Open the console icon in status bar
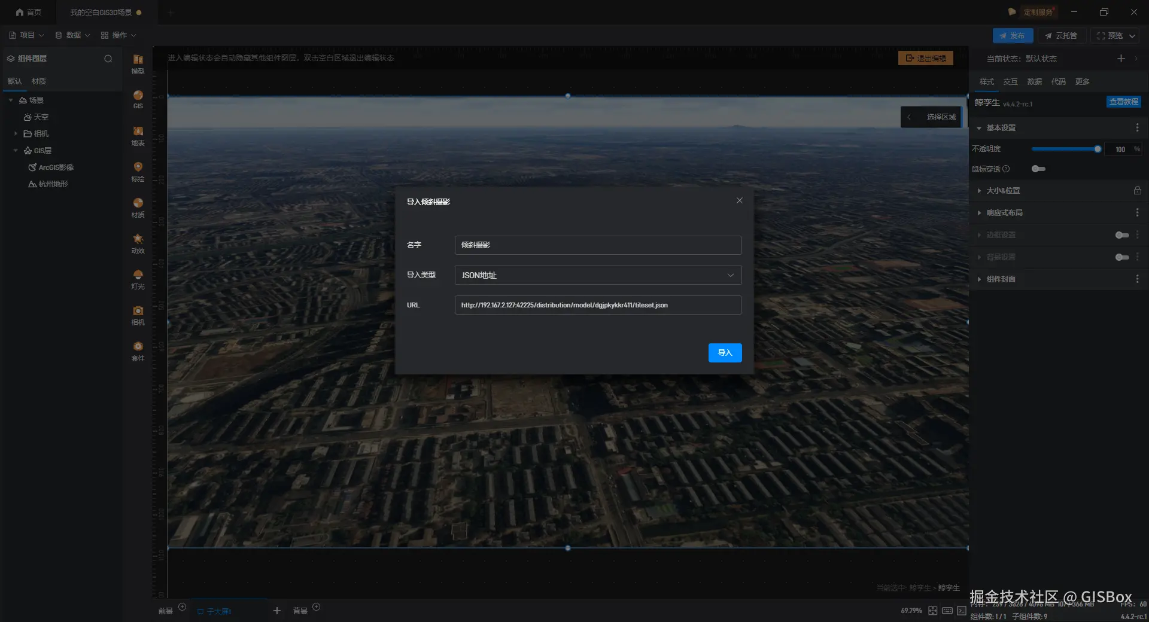The height and width of the screenshot is (622, 1149). [962, 611]
